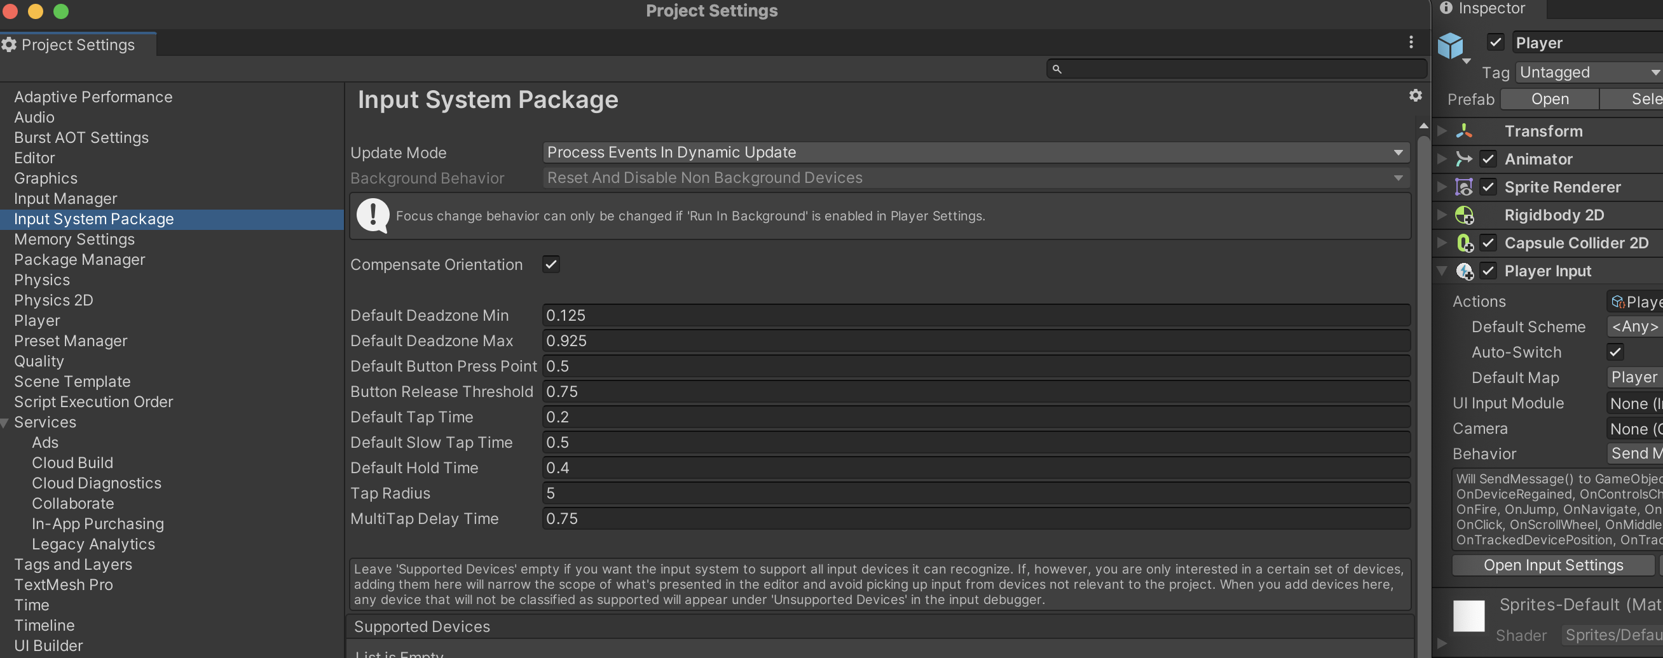The height and width of the screenshot is (658, 1663).
Task: Expand the Animator component
Action: (x=1442, y=159)
